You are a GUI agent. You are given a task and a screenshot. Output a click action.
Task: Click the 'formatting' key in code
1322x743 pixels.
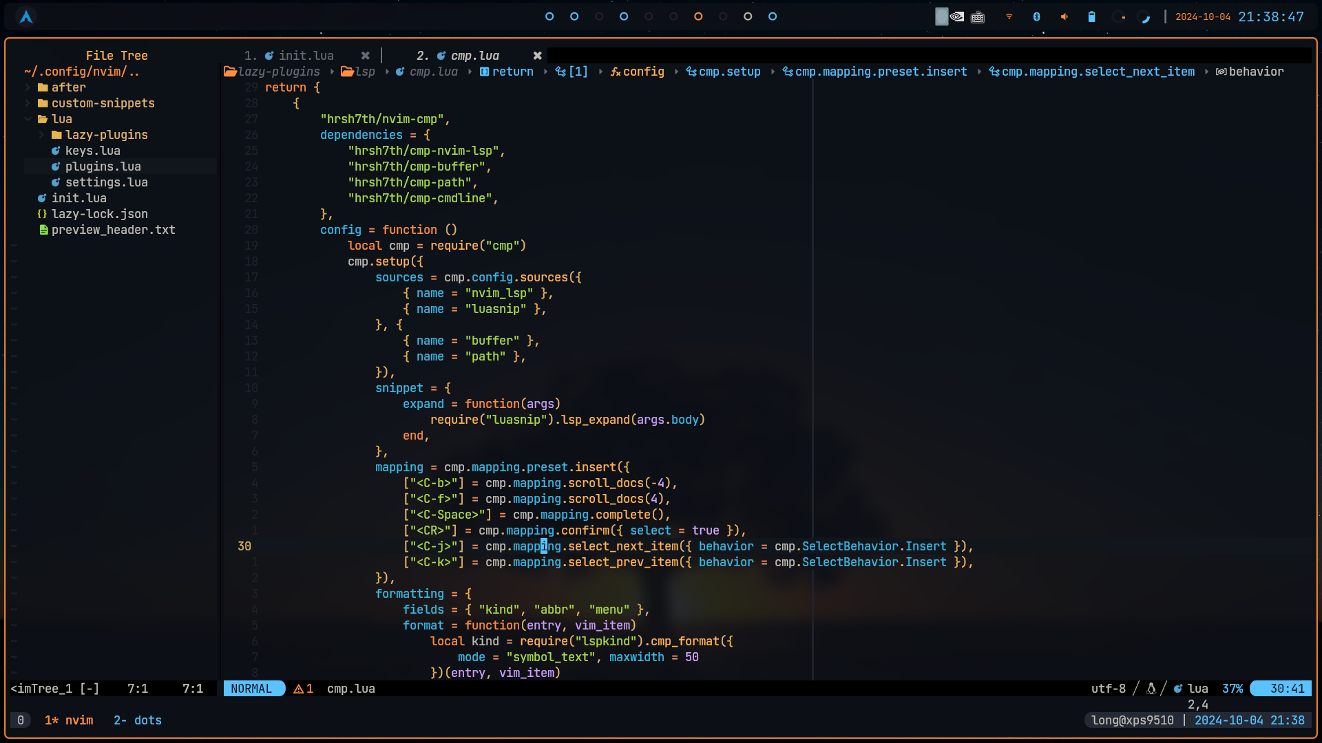tap(410, 594)
